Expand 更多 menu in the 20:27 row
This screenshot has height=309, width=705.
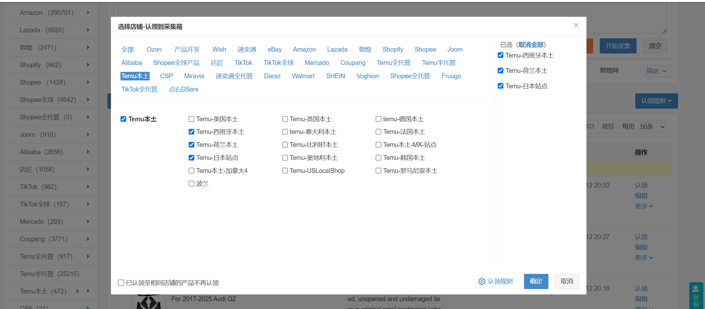click(644, 258)
